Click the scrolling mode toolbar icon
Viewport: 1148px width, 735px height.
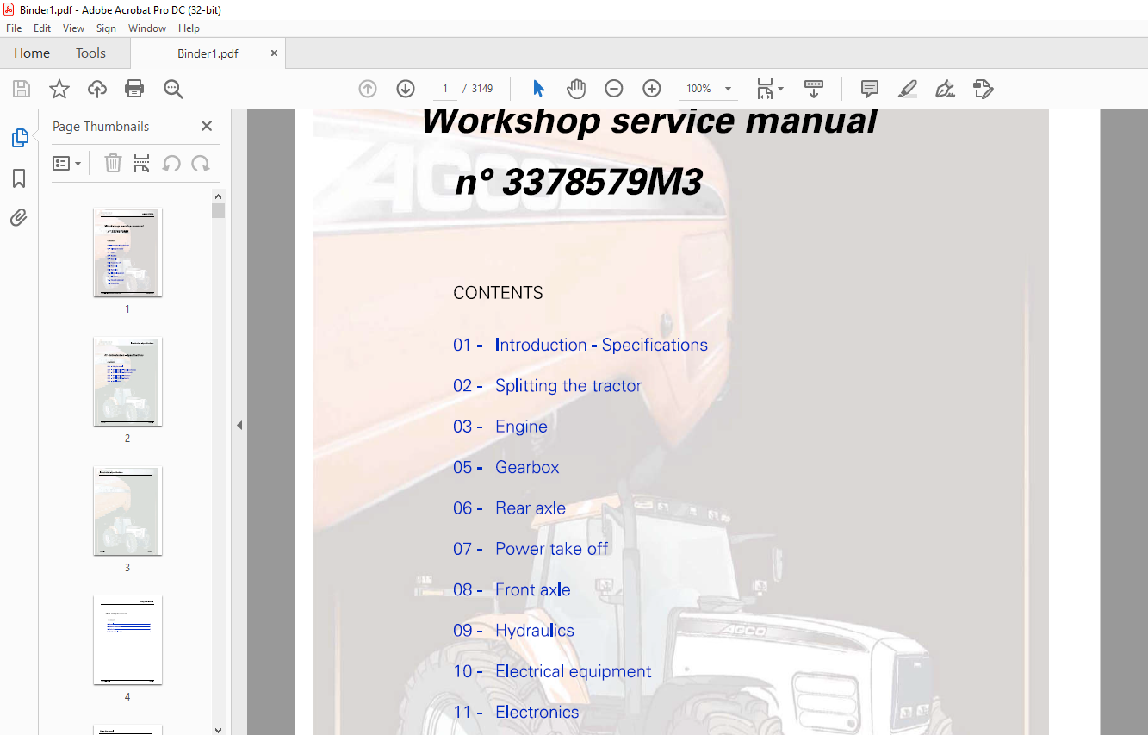(814, 89)
